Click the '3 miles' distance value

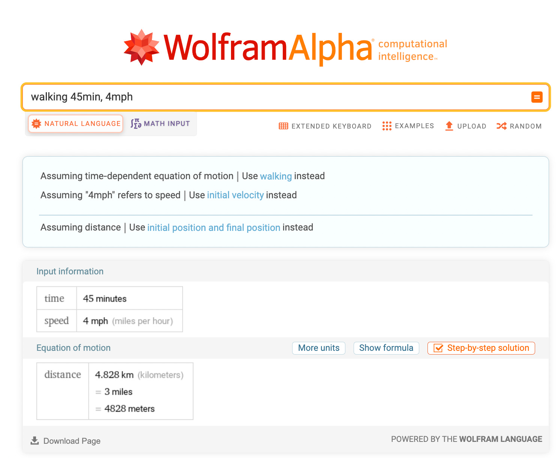click(x=118, y=392)
